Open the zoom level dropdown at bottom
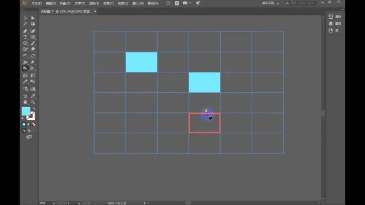The image size is (365, 205). coord(54,203)
